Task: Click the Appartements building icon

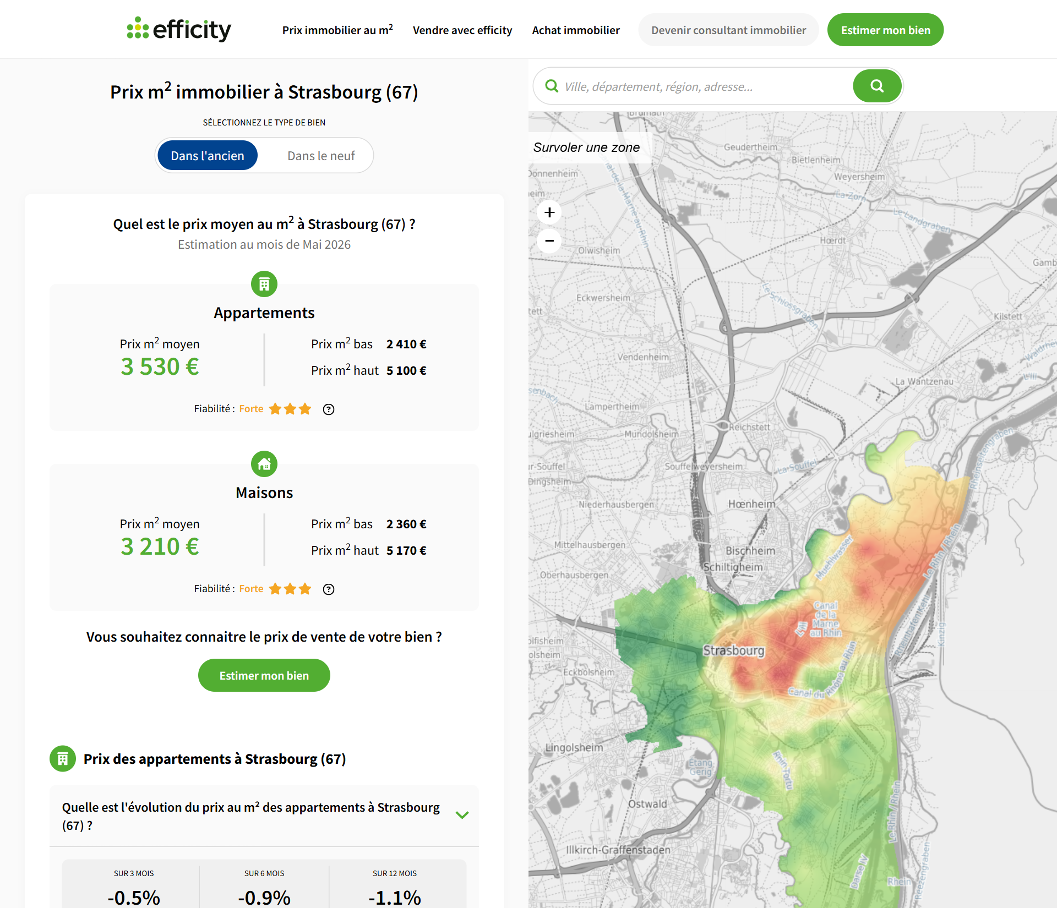Action: 264,284
